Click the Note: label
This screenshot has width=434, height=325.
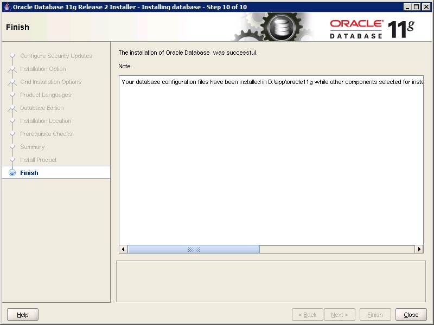(125, 66)
